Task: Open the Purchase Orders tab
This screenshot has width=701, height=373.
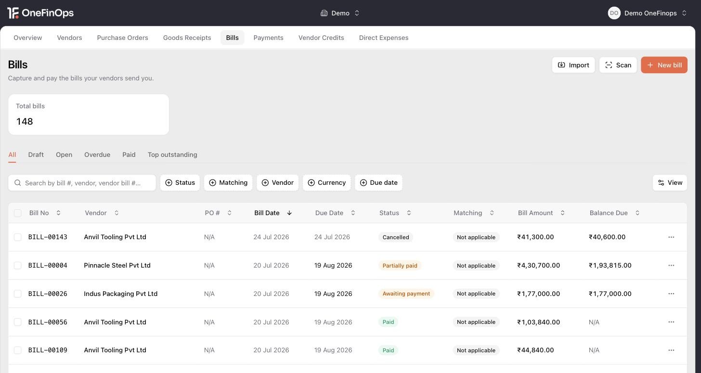Action: pos(123,38)
